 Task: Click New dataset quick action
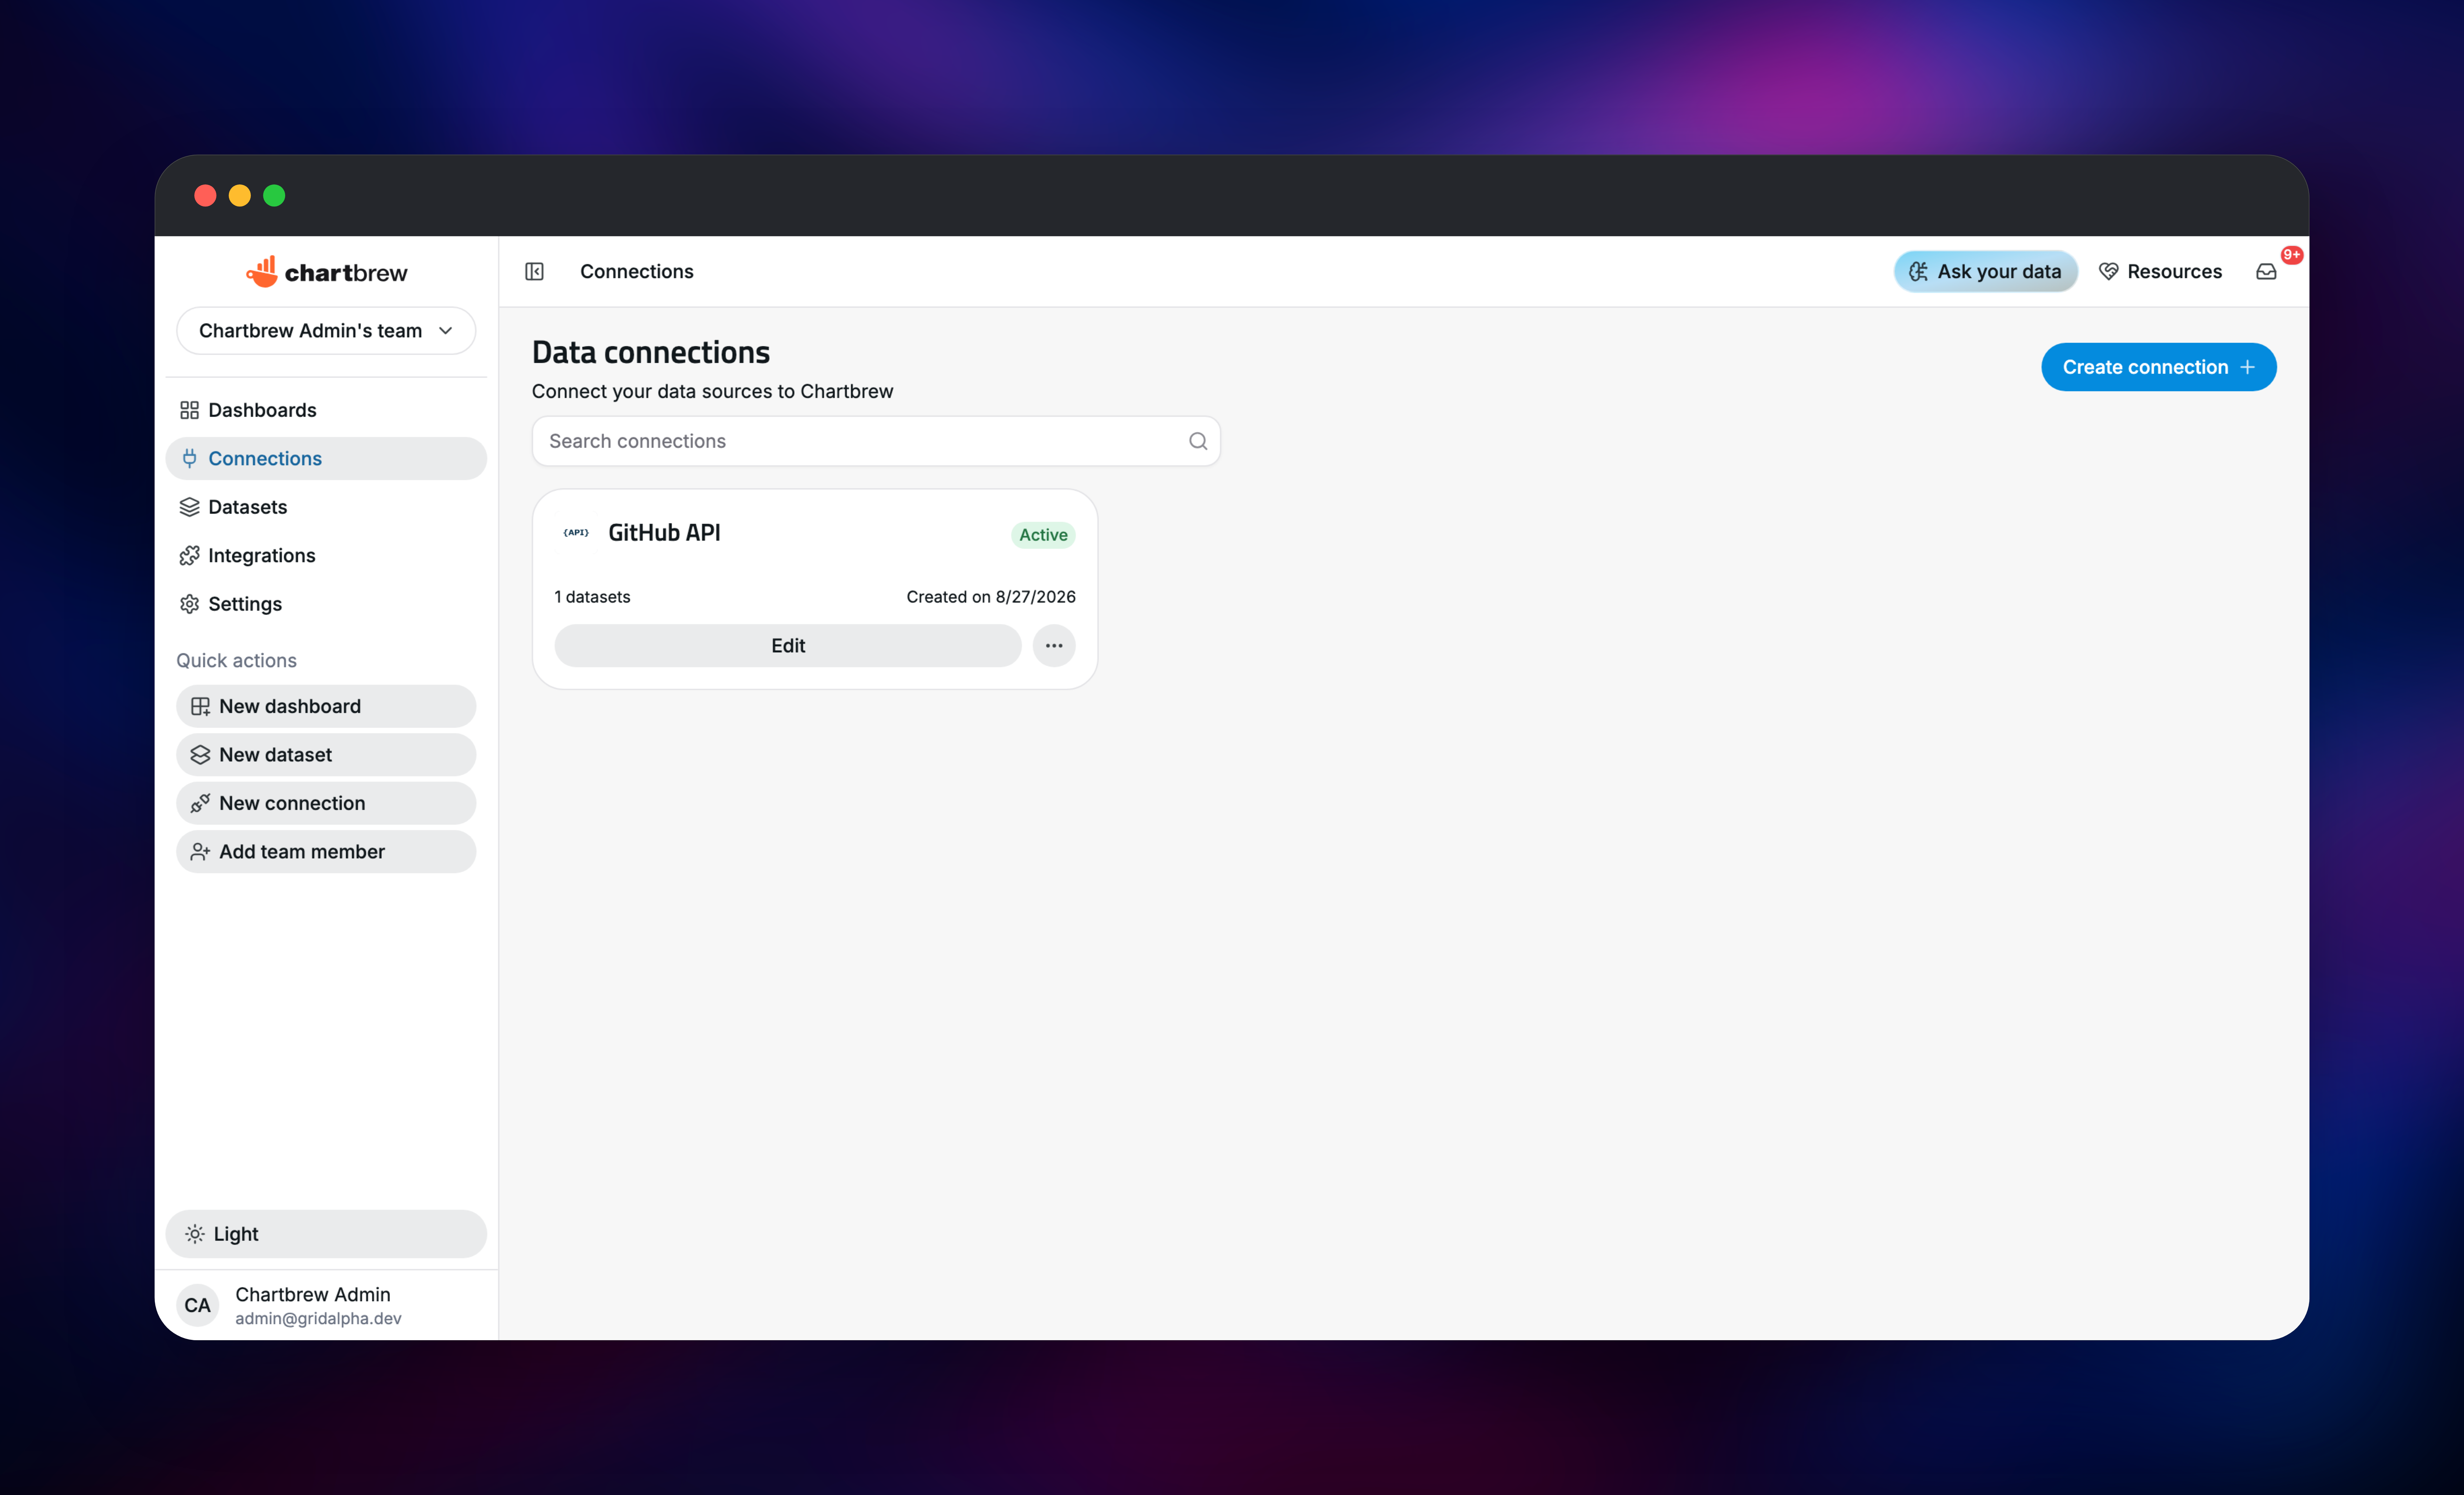click(x=326, y=755)
